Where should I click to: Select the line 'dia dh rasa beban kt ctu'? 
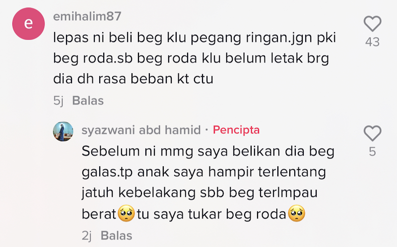[x=133, y=79]
